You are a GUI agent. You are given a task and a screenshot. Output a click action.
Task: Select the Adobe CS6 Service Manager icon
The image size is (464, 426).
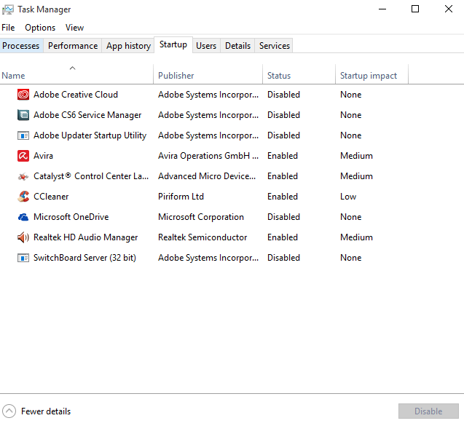tap(23, 115)
